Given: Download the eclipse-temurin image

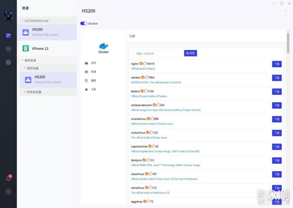Looking at the screenshot, I should [x=277, y=105].
